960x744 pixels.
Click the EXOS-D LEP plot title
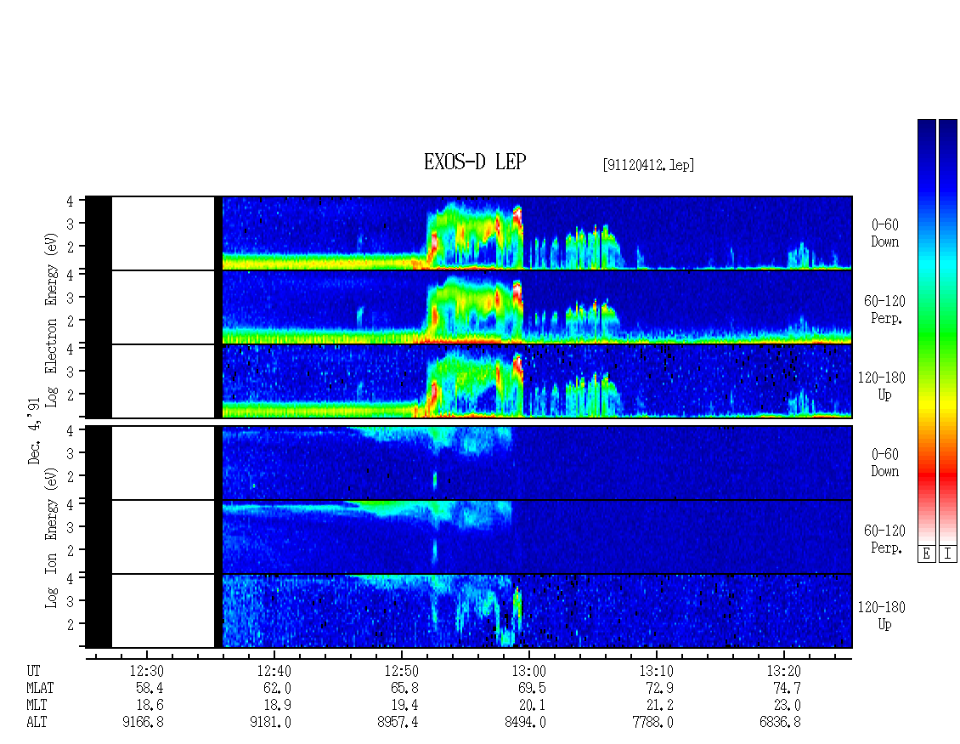tap(475, 162)
